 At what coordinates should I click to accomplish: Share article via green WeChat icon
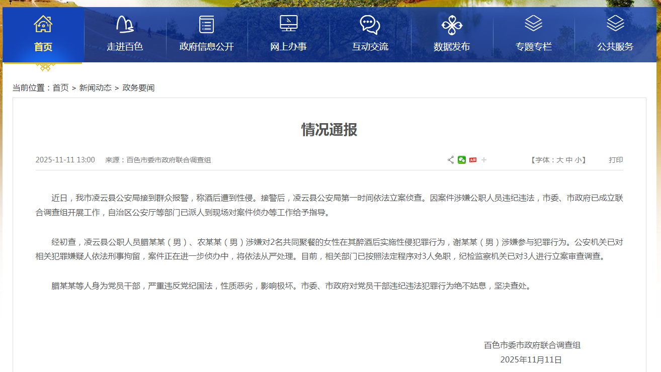(462, 160)
